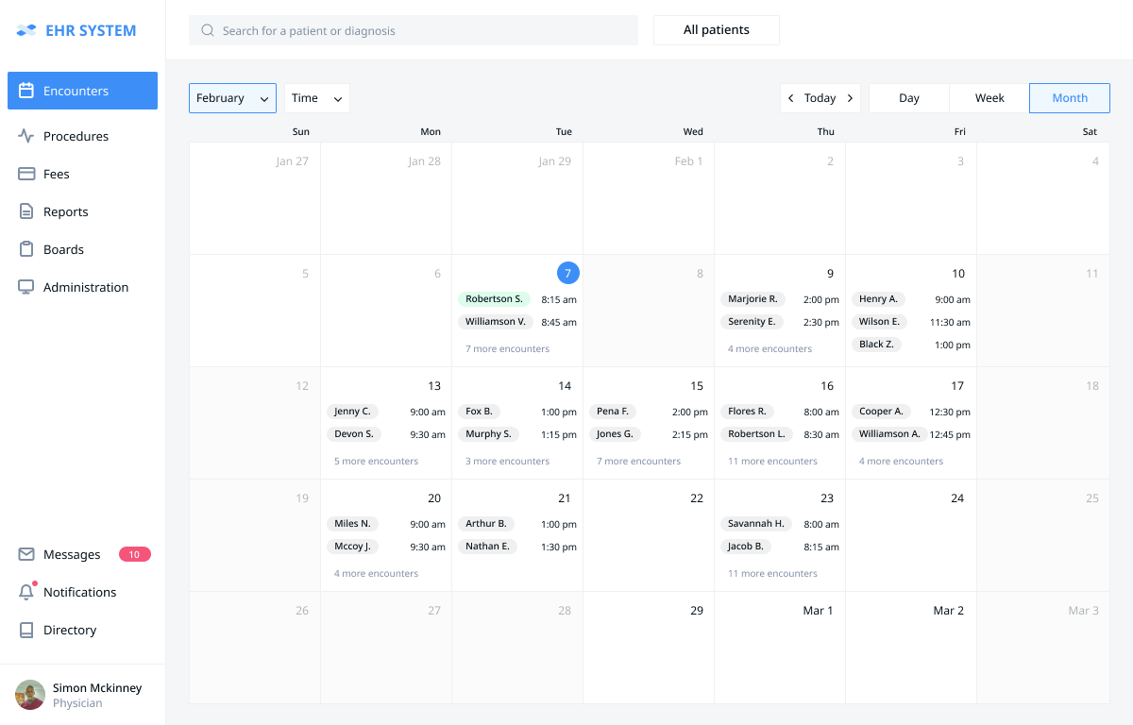Image resolution: width=1133 pixels, height=725 pixels.
Task: Open Henry A. encounter
Action: tap(878, 298)
